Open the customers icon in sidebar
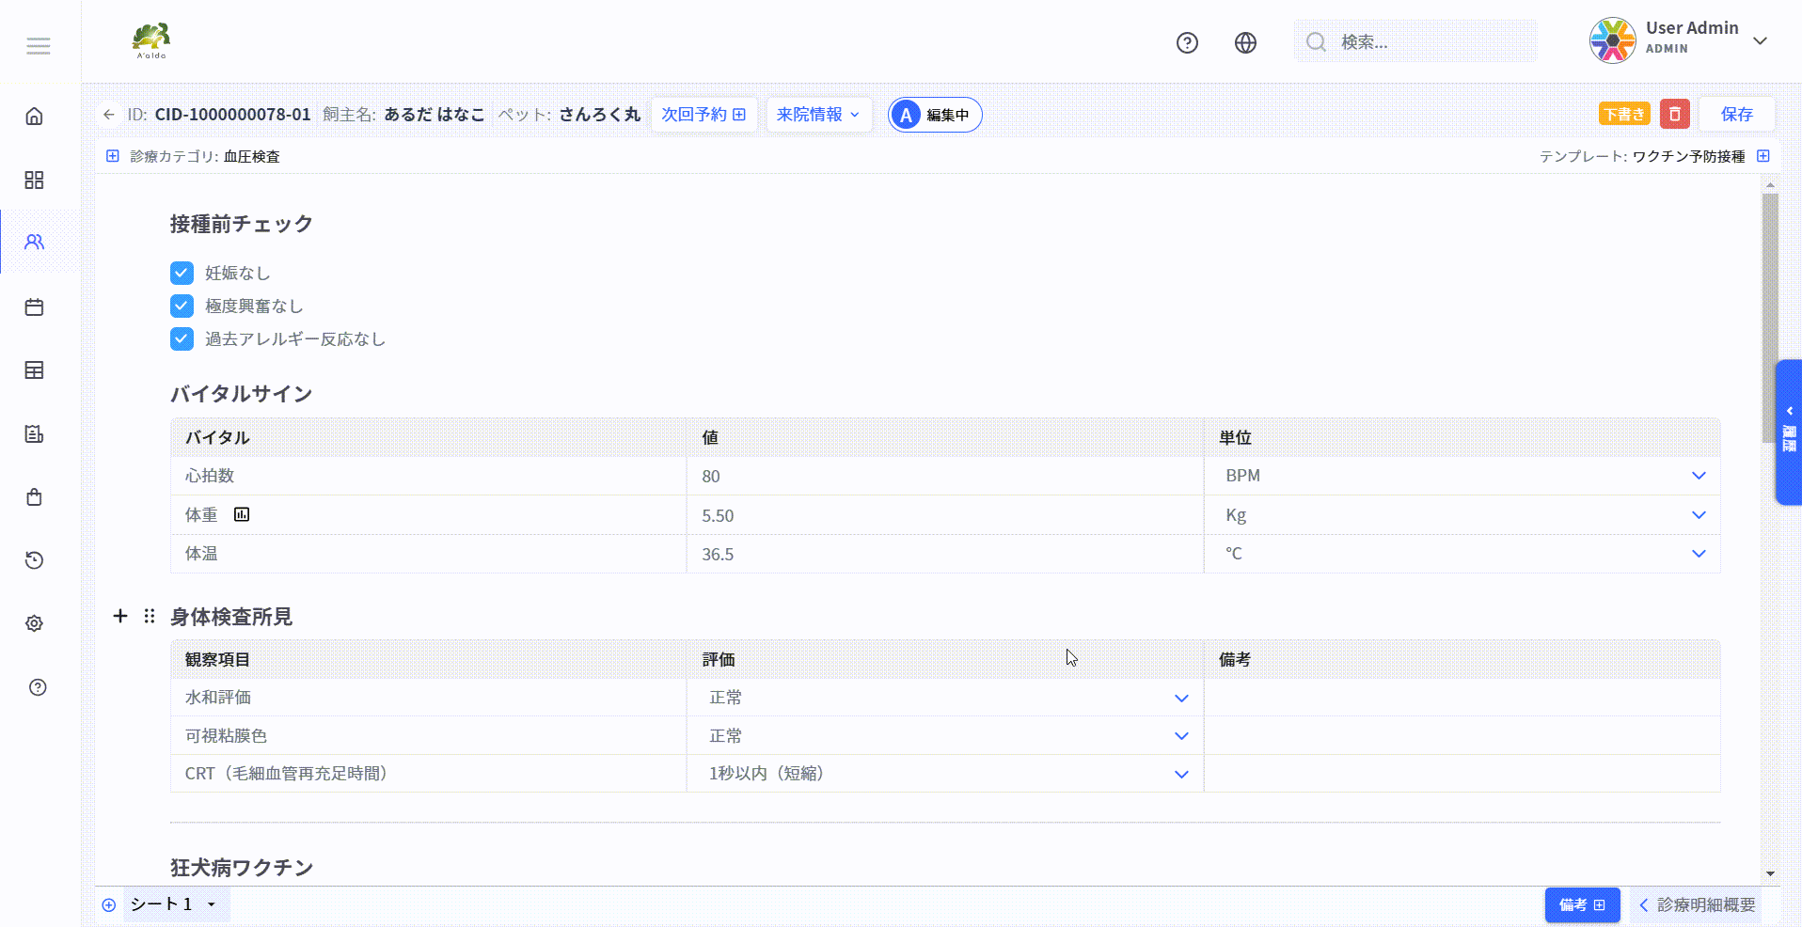Viewport: 1802px width, 927px height. [35, 242]
